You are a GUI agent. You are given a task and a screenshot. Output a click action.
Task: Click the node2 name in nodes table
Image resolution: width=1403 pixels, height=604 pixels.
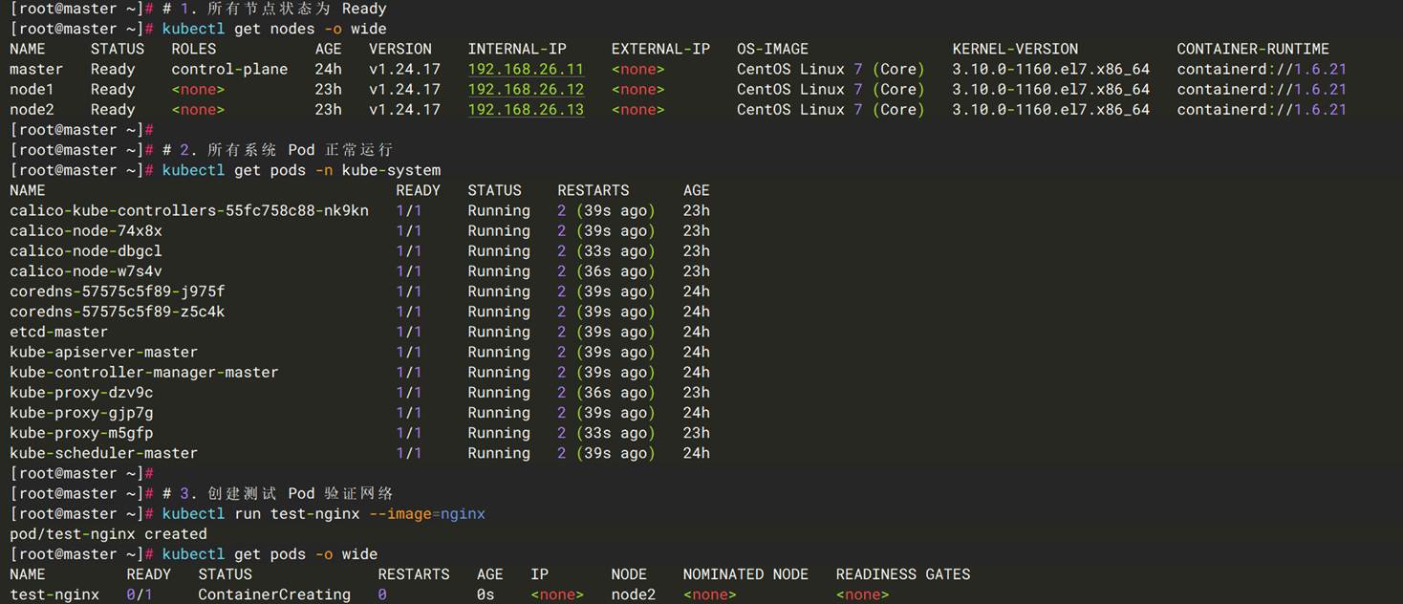click(32, 109)
